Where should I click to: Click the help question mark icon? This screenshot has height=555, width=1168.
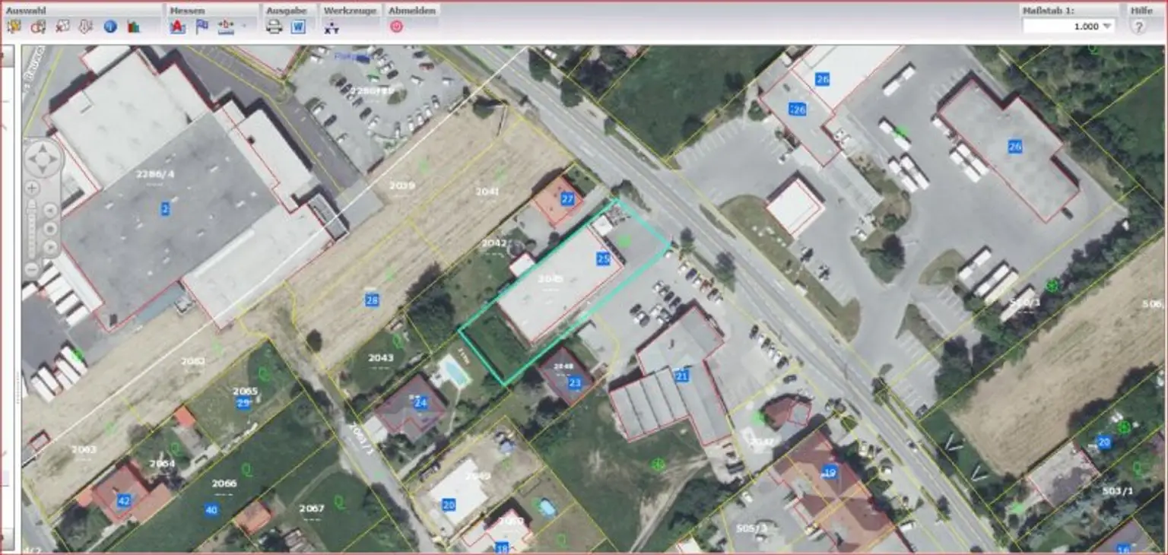click(1138, 27)
